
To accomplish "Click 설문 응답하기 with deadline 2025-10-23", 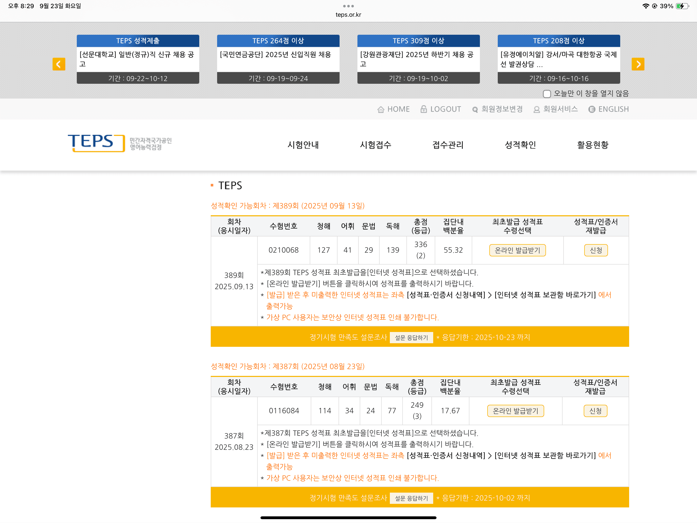I will tap(411, 338).
